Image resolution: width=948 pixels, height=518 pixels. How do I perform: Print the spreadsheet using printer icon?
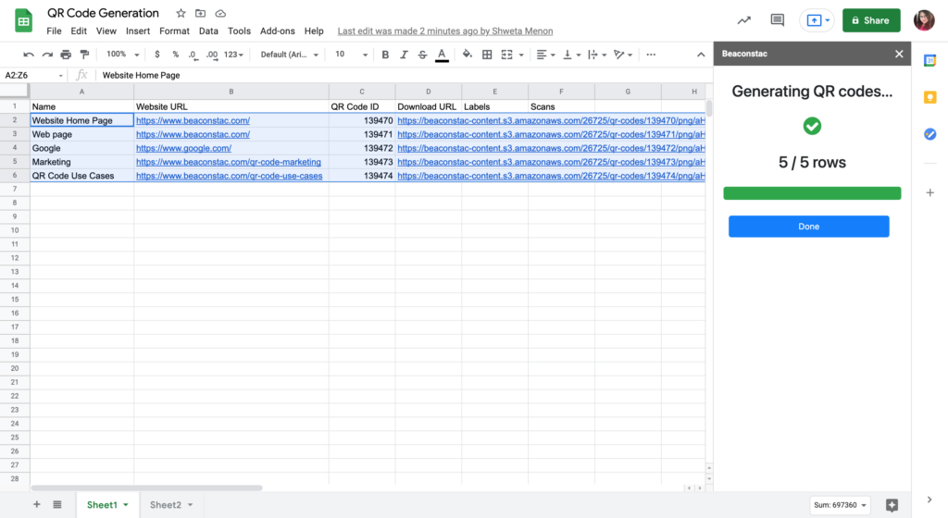point(66,55)
